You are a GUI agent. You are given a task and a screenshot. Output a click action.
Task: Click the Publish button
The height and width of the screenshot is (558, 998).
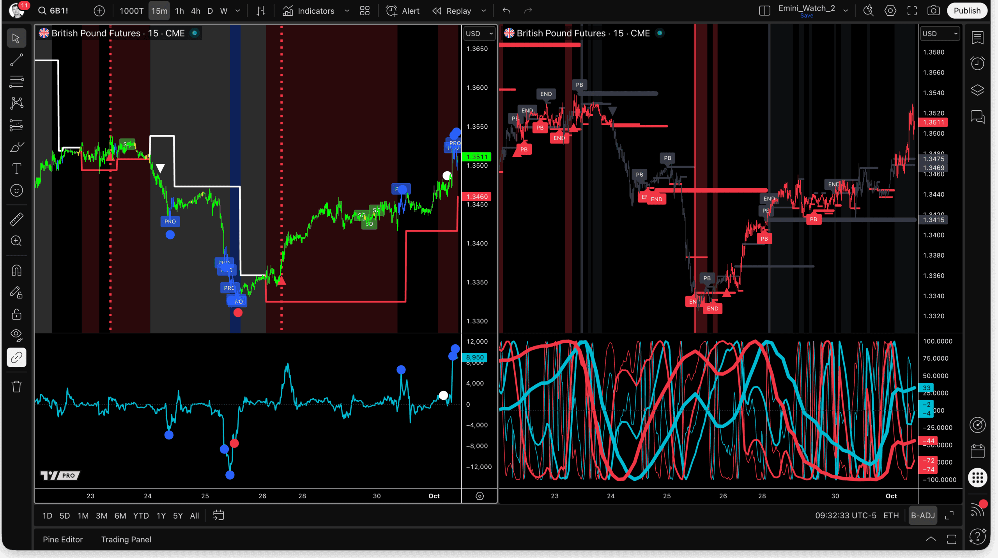tap(967, 11)
